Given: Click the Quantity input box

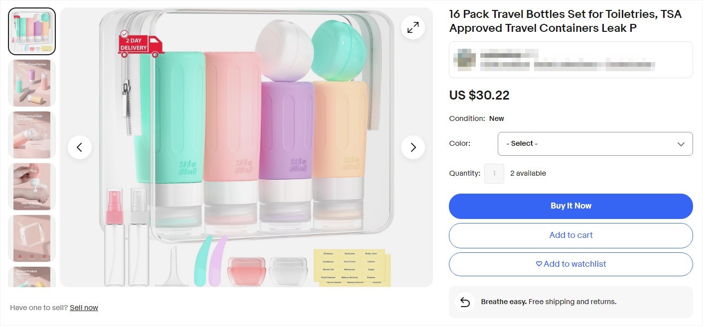Looking at the screenshot, I should click(494, 173).
